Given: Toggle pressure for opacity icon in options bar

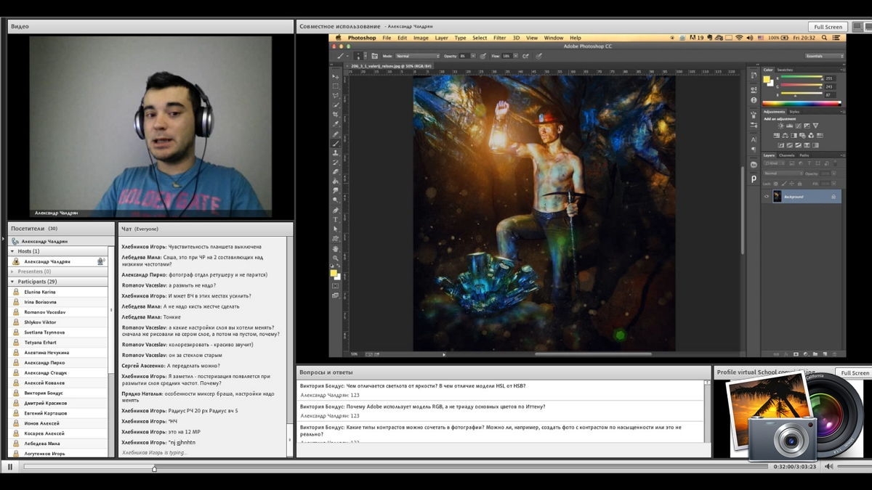Looking at the screenshot, I should [483, 56].
